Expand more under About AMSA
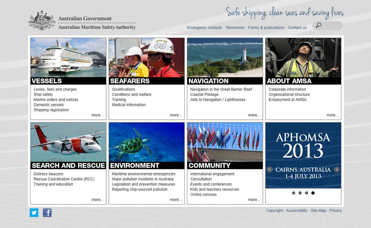 point(332,115)
